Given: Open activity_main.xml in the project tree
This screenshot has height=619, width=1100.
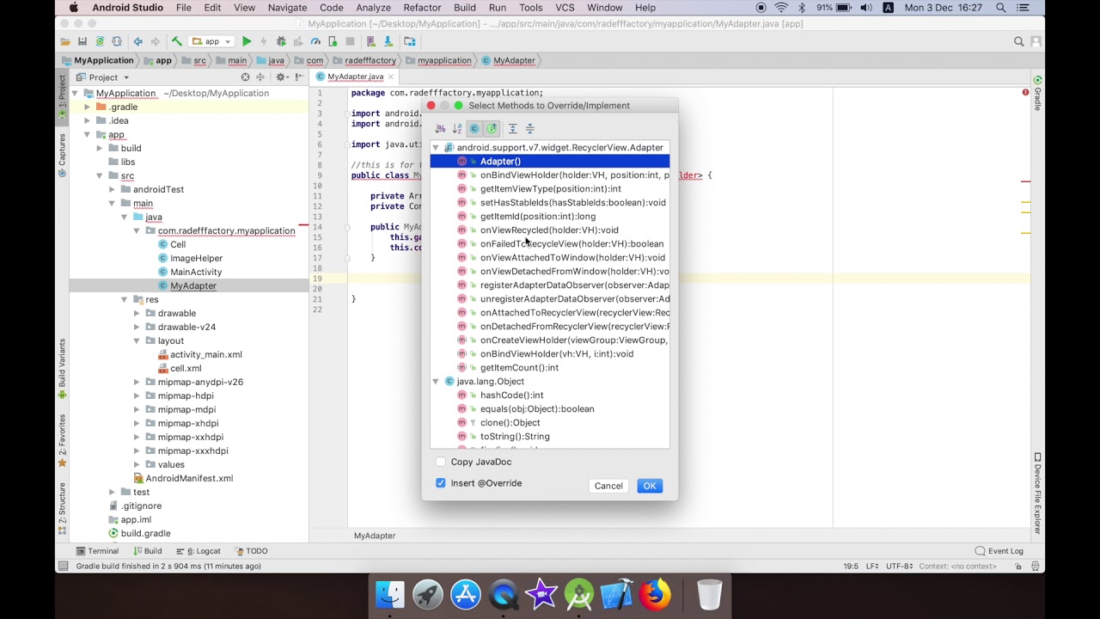Looking at the screenshot, I should 205,354.
